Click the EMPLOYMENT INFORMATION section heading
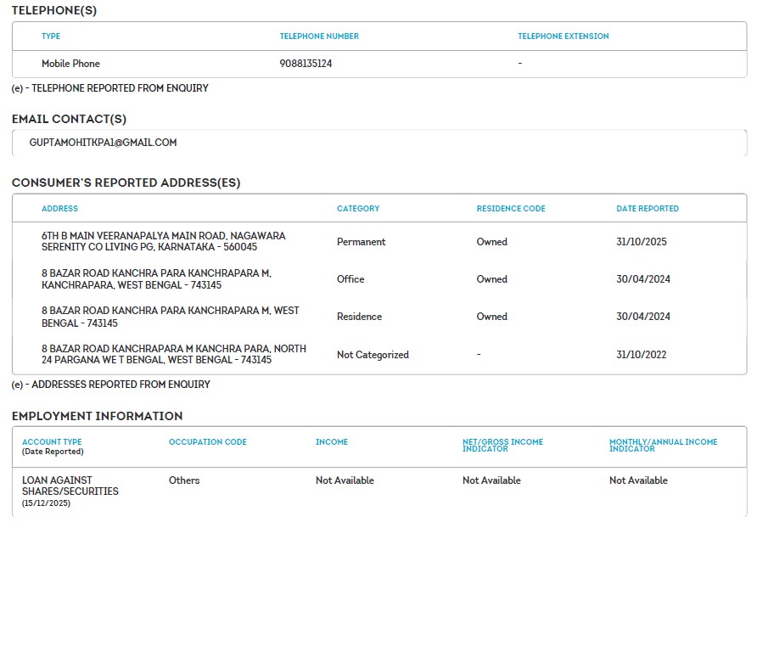This screenshot has width=757, height=646. [x=97, y=416]
